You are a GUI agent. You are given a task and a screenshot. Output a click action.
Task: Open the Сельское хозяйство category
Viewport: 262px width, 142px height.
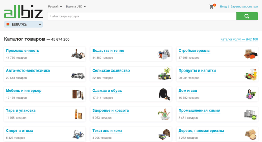[x=111, y=70]
